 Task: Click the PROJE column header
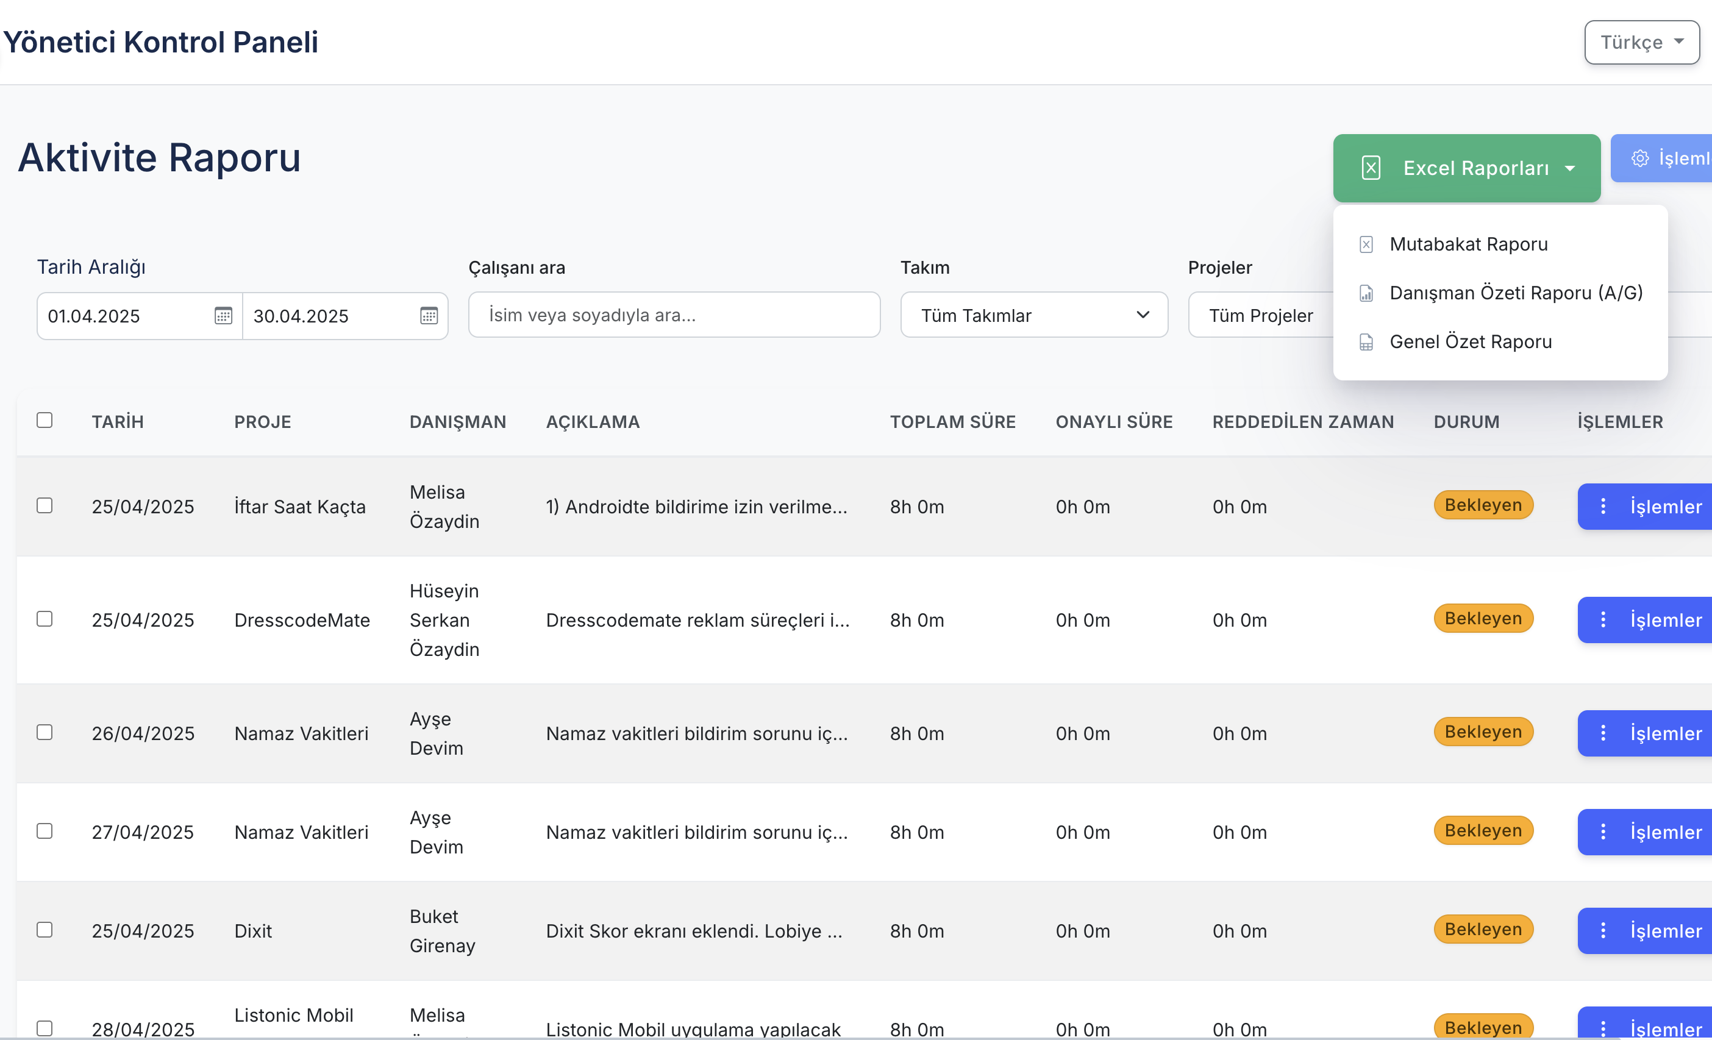263,422
